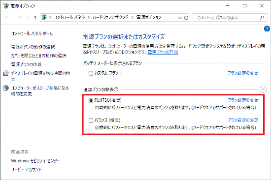Expand chevron before コントロール パネル breadcrumb

pyautogui.click(x=50, y=17)
